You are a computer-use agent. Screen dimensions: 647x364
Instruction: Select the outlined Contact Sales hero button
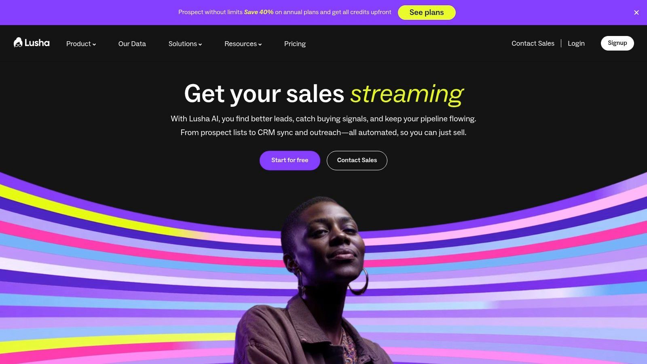(357, 161)
